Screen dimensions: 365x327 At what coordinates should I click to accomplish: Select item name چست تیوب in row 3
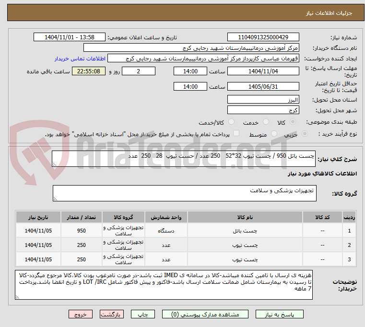click(x=245, y=259)
